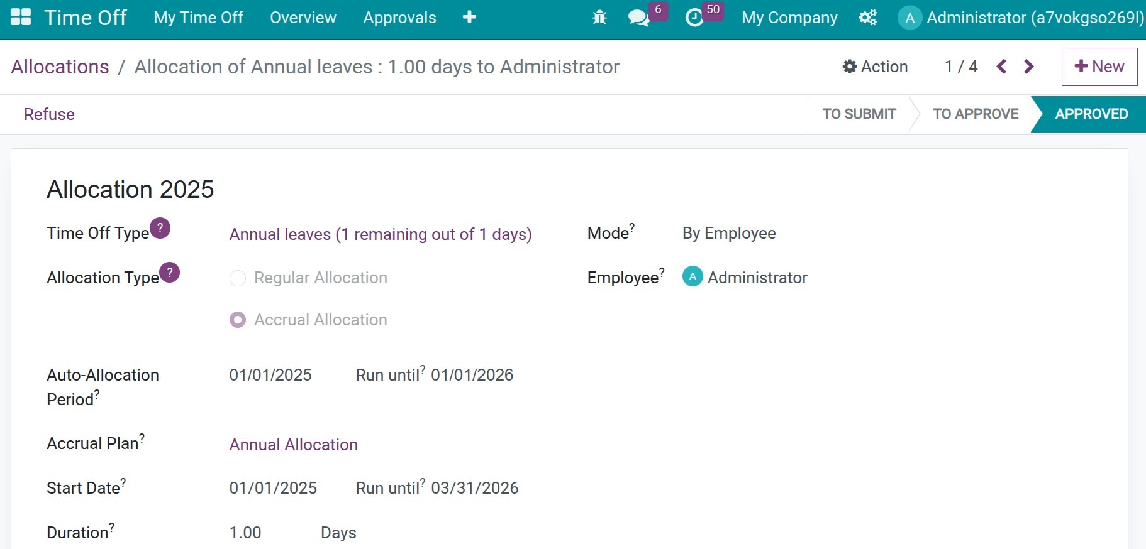Click the Employee Administrator avatar icon
This screenshot has height=549, width=1146.
[x=693, y=276]
